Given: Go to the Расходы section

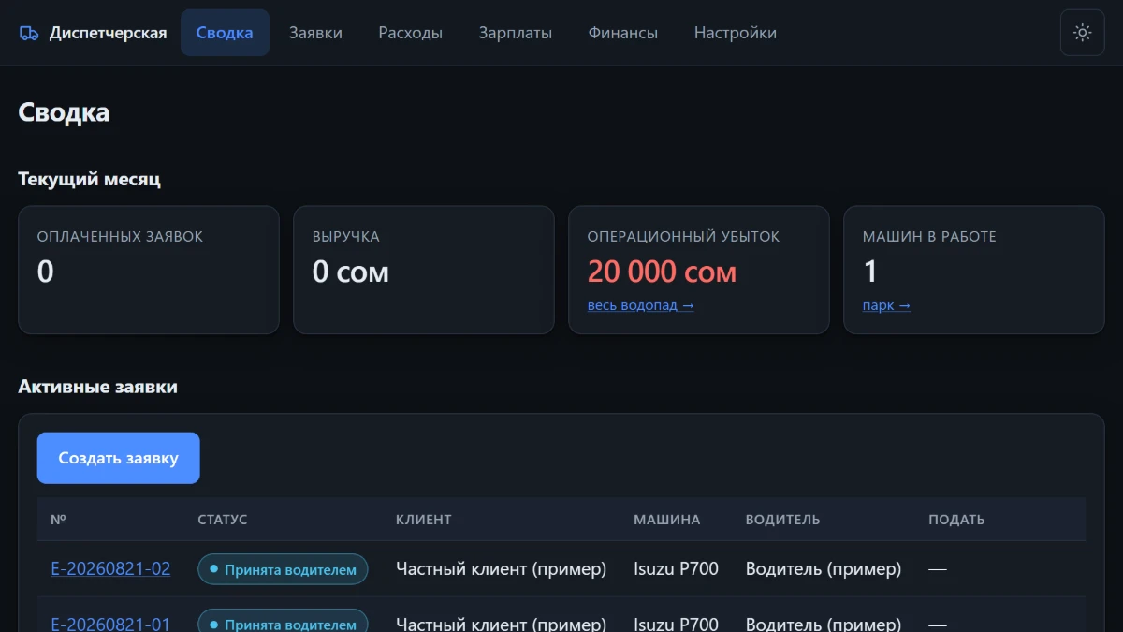Looking at the screenshot, I should pos(410,33).
